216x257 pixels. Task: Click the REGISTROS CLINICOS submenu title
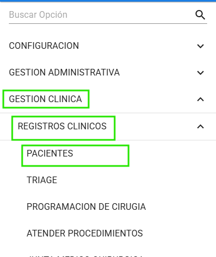pos(62,126)
